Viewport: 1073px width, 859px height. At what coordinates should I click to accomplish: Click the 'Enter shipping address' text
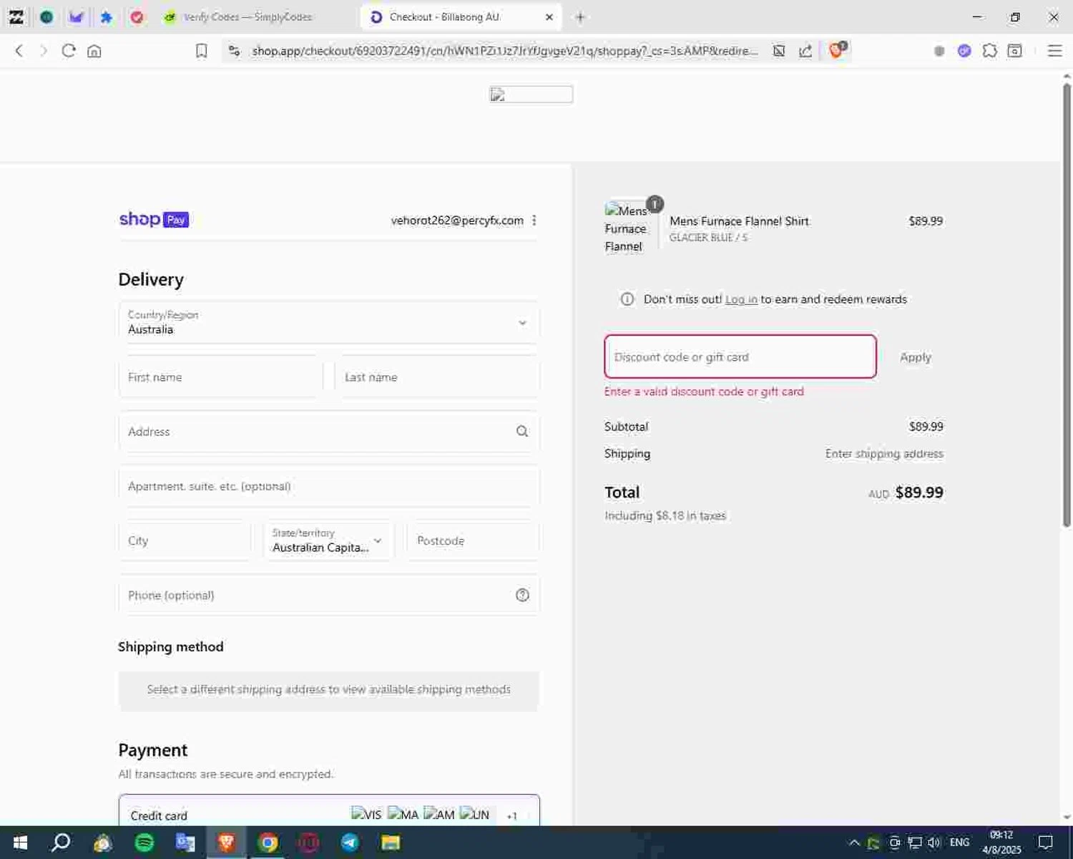(x=884, y=454)
